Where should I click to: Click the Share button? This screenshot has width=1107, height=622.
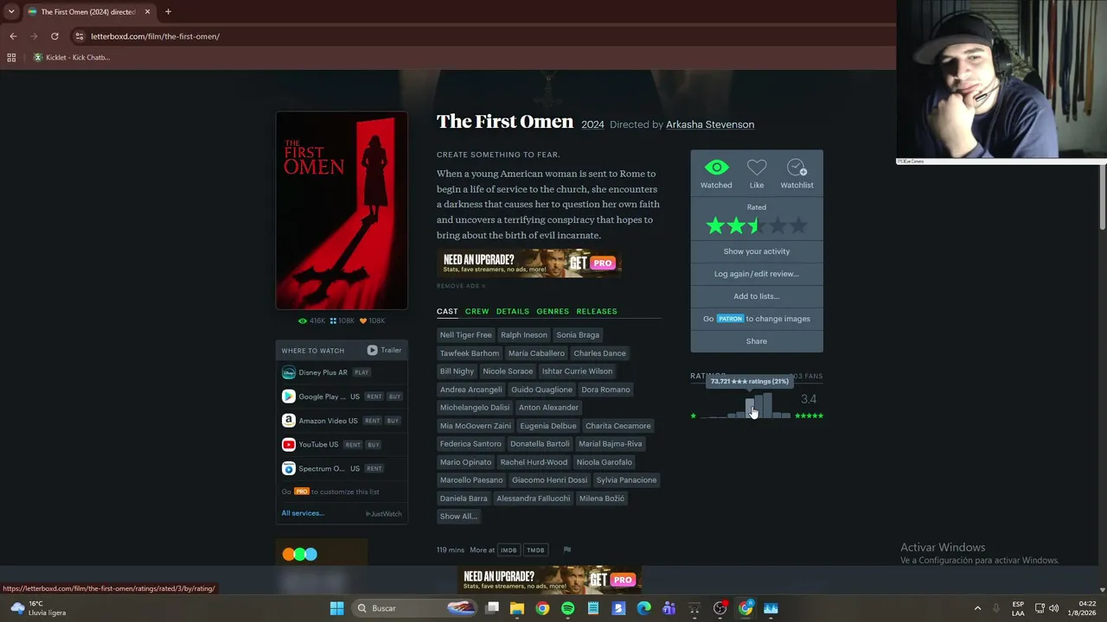[757, 341]
